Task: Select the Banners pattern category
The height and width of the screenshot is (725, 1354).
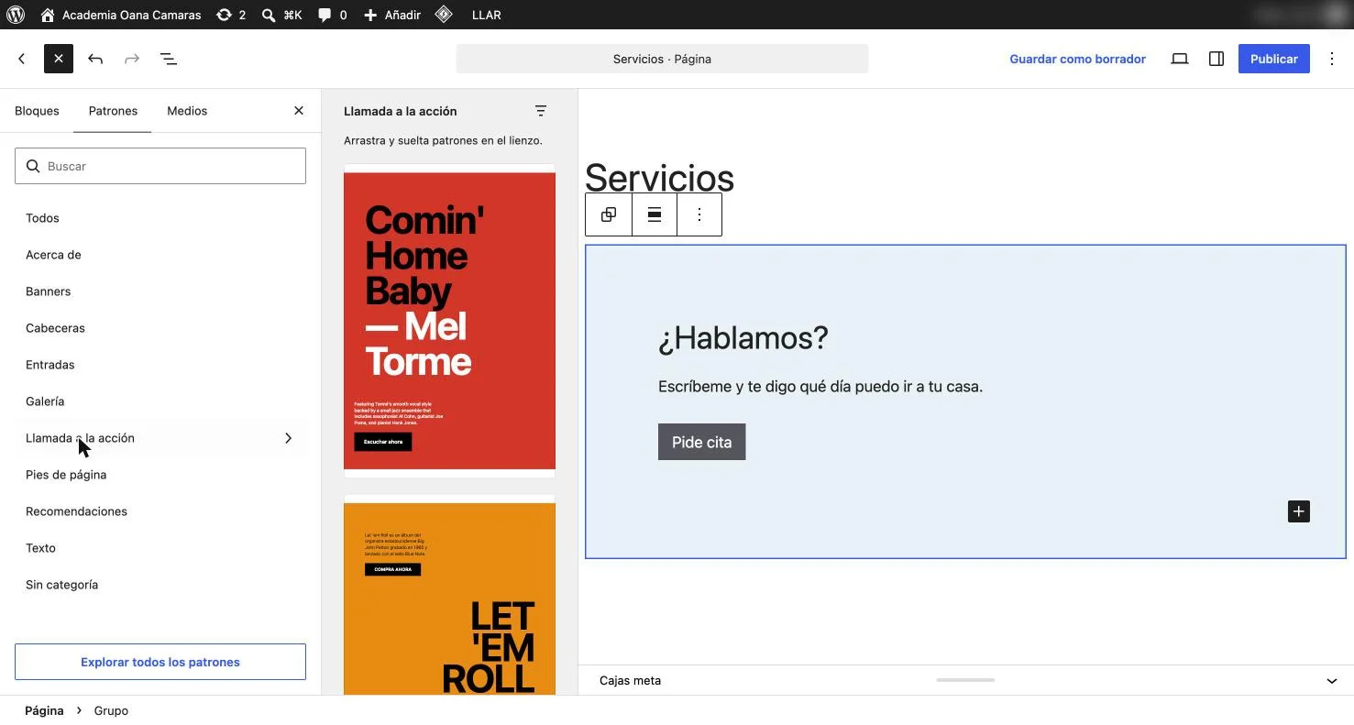Action: click(160, 291)
